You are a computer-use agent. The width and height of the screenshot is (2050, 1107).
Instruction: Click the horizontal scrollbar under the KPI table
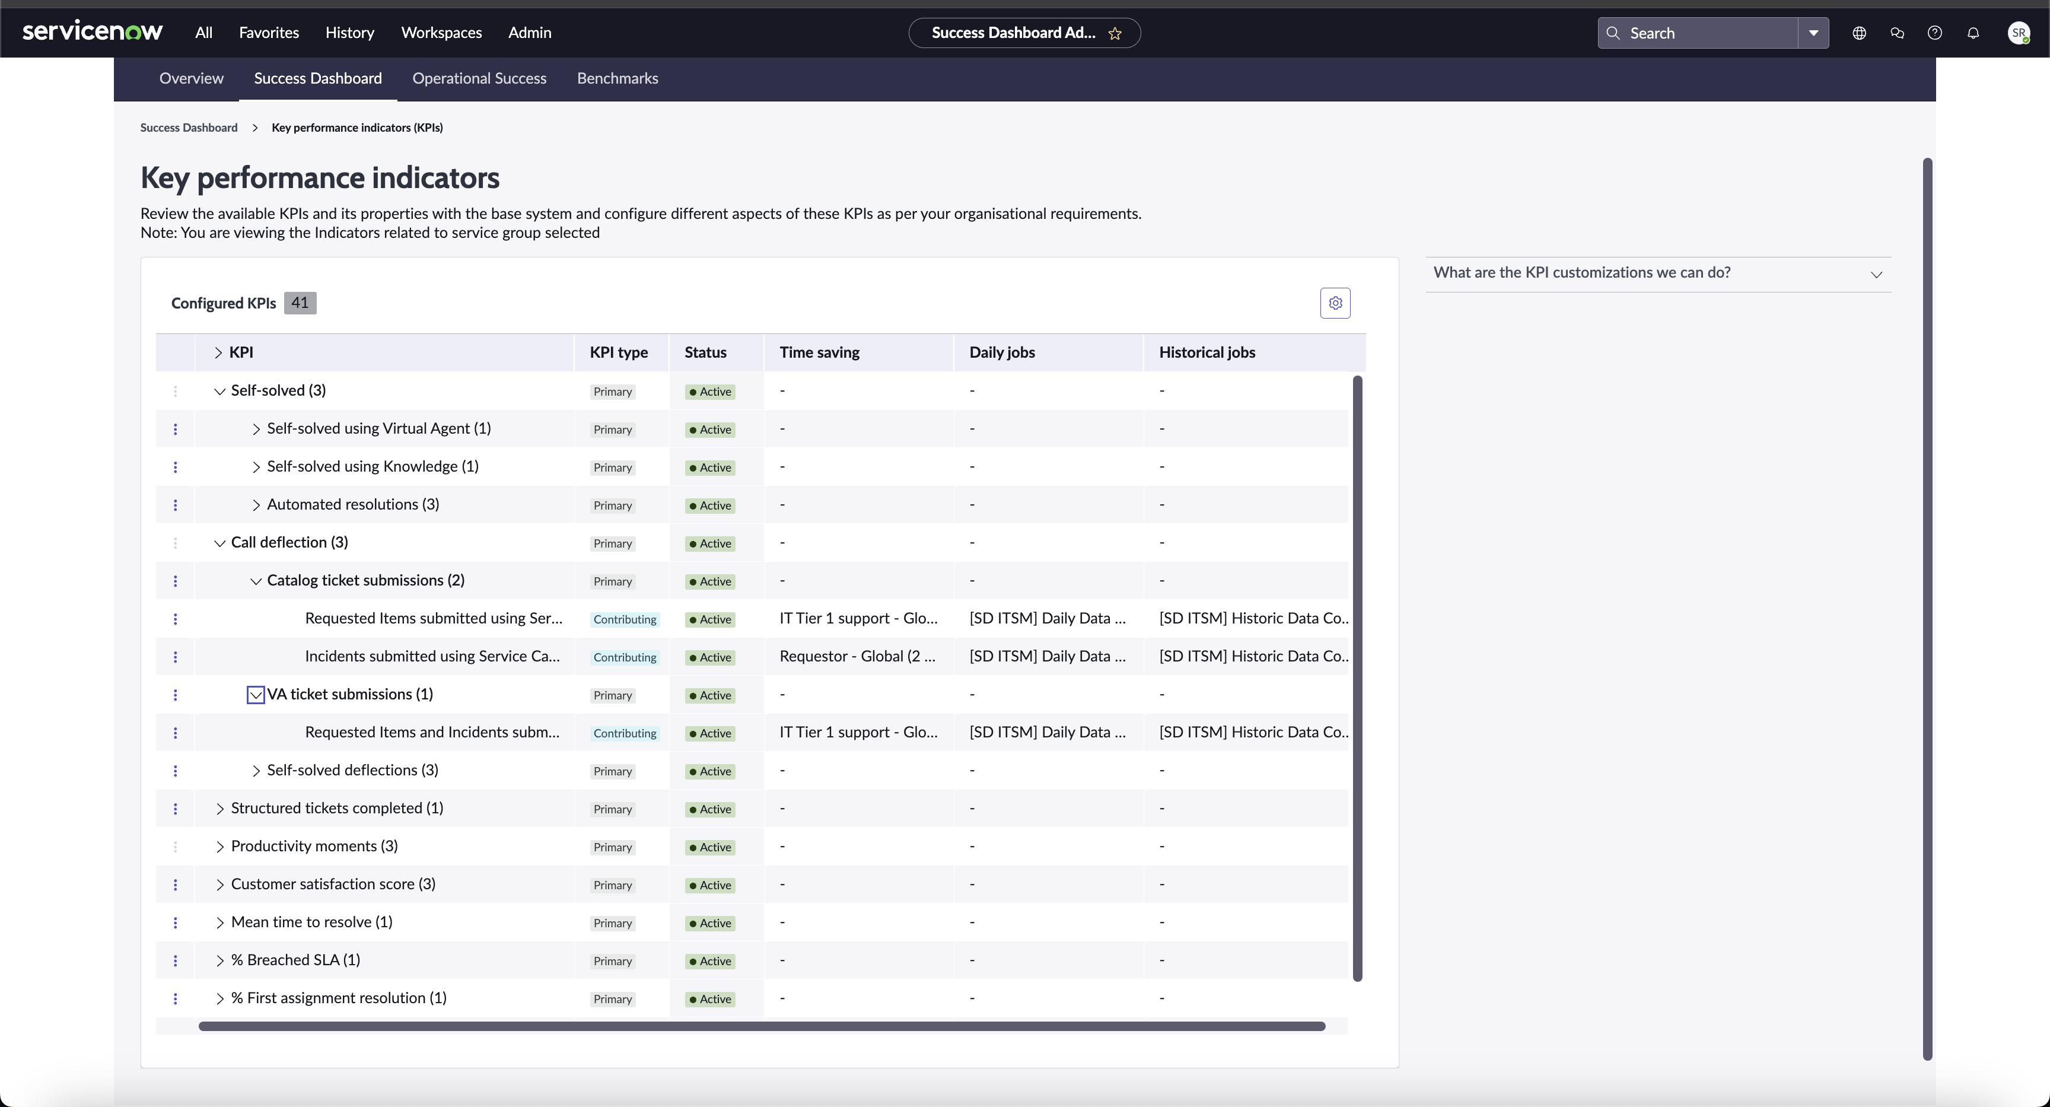point(762,1027)
